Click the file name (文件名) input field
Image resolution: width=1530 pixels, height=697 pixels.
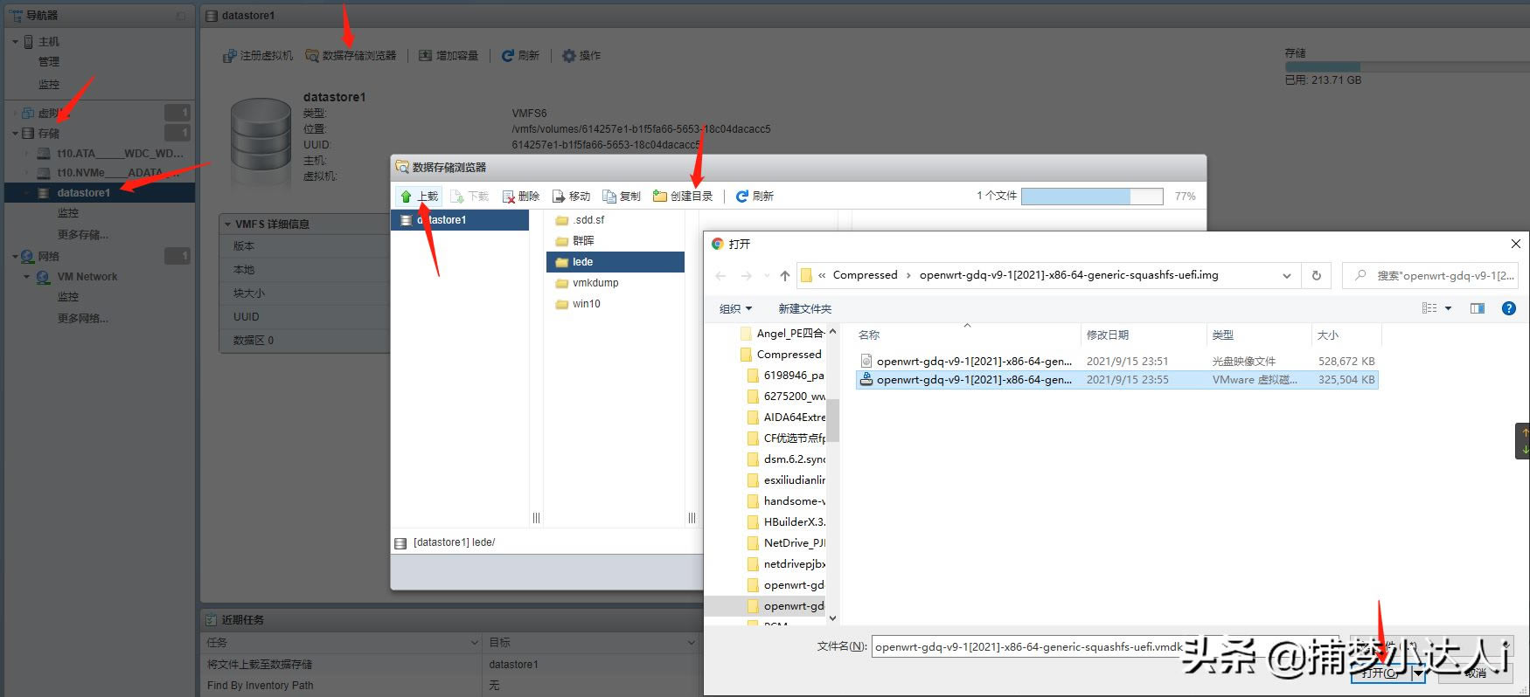click(1105, 647)
